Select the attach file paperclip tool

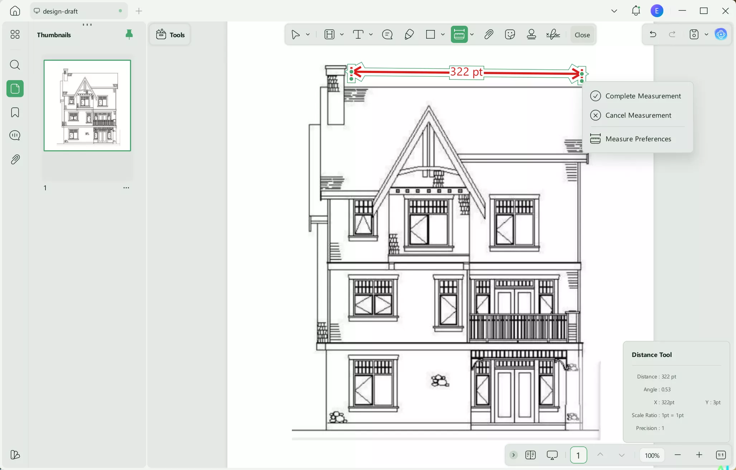tap(489, 34)
